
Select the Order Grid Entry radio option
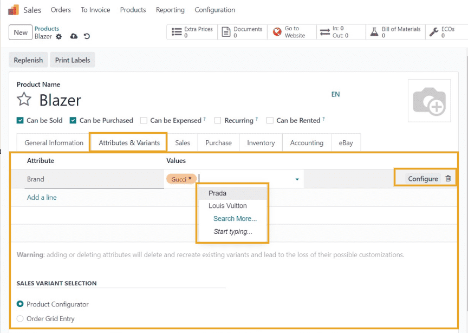(21, 319)
